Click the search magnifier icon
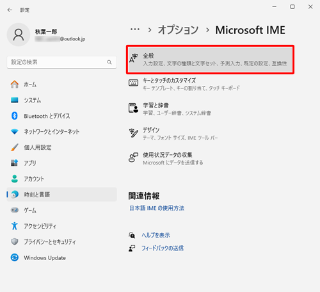Screen dimensions: 320x292 (109, 62)
